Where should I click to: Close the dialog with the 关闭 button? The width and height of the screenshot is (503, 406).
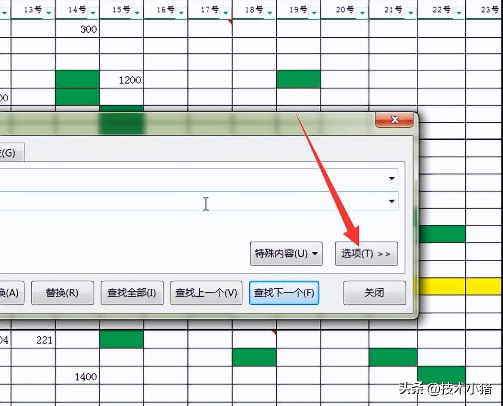pos(374,293)
